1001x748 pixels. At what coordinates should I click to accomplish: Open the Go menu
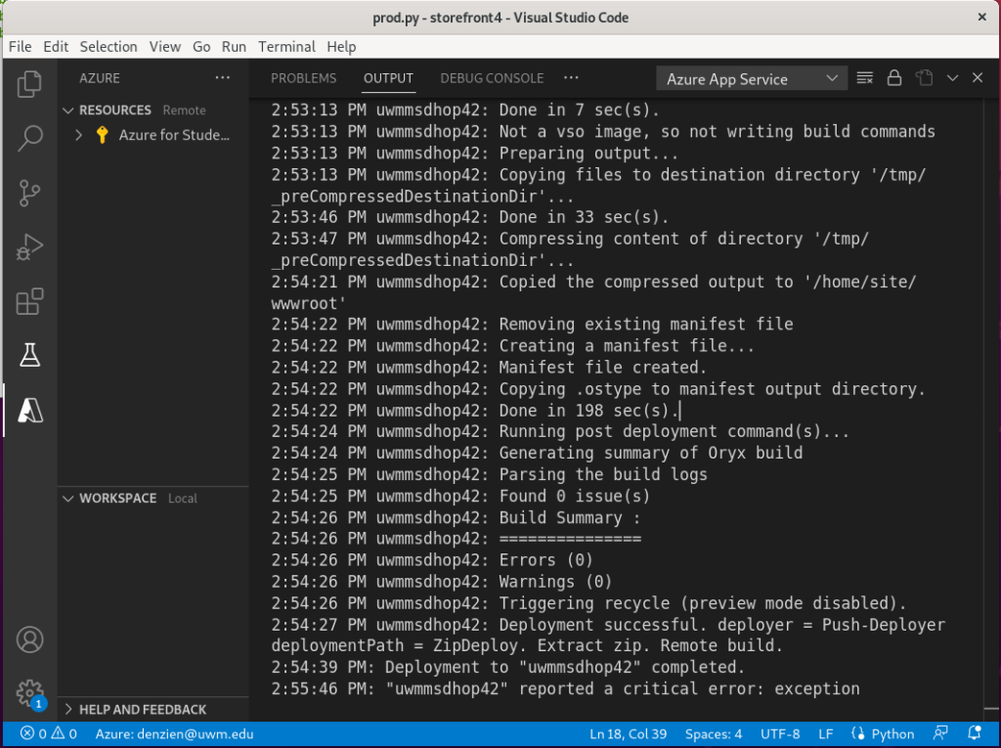[x=201, y=47]
